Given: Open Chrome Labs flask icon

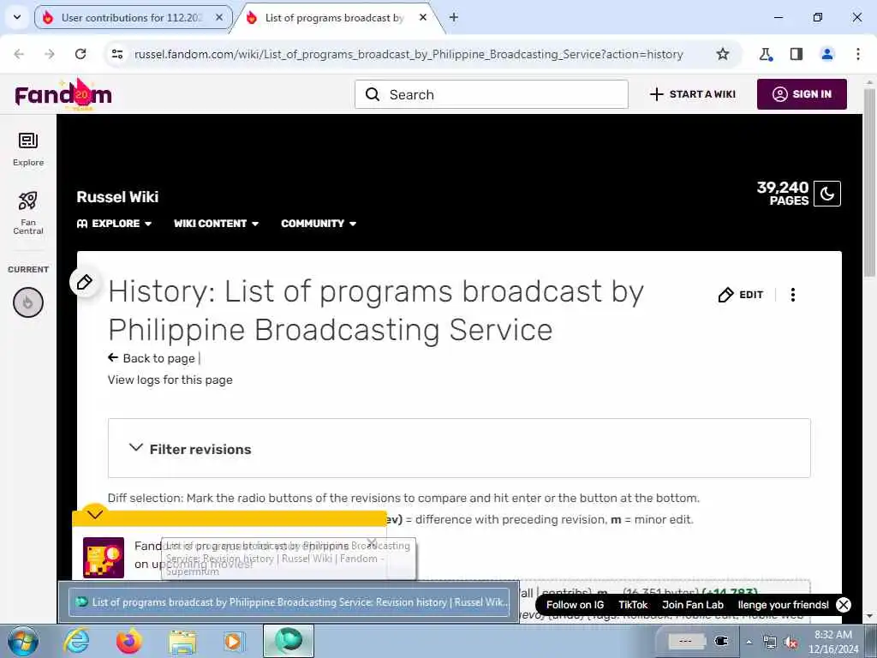Looking at the screenshot, I should coord(766,54).
